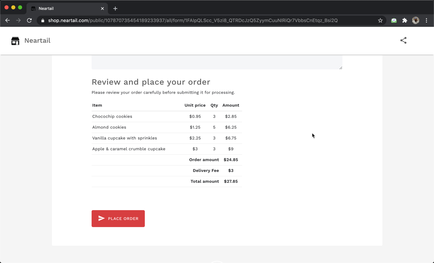
Task: Open the browser extensions puzzle icon
Action: coord(405,20)
